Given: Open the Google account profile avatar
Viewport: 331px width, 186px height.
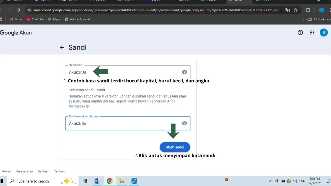Looking at the screenshot, I should tap(324, 33).
